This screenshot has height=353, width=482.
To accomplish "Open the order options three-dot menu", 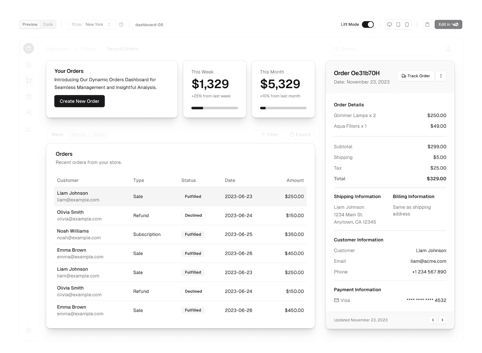I will [x=441, y=76].
